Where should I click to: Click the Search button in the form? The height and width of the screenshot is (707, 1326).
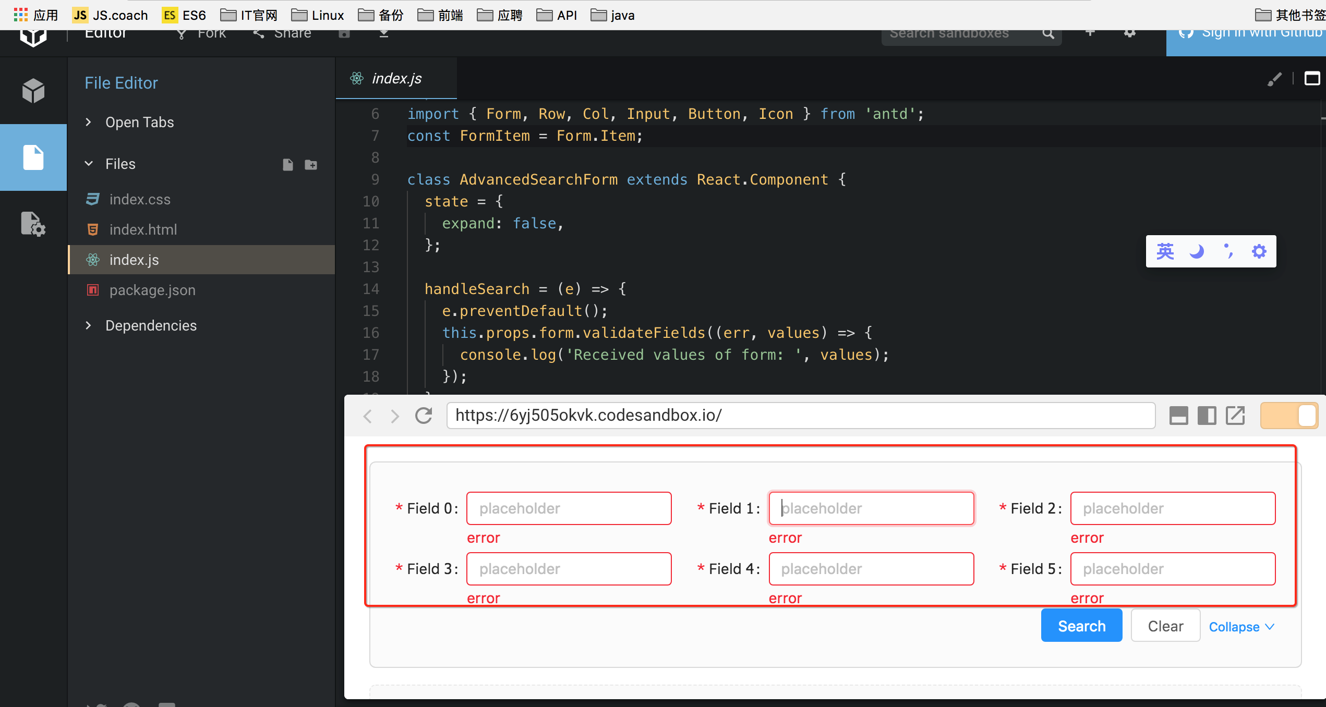(x=1081, y=625)
